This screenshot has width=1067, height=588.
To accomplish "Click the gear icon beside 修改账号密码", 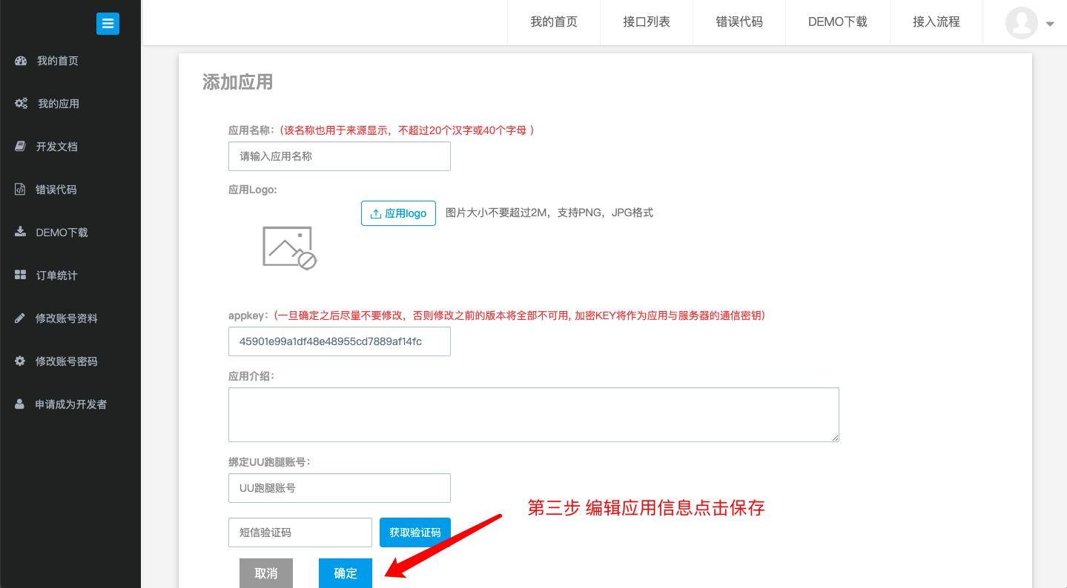I will tap(21, 361).
